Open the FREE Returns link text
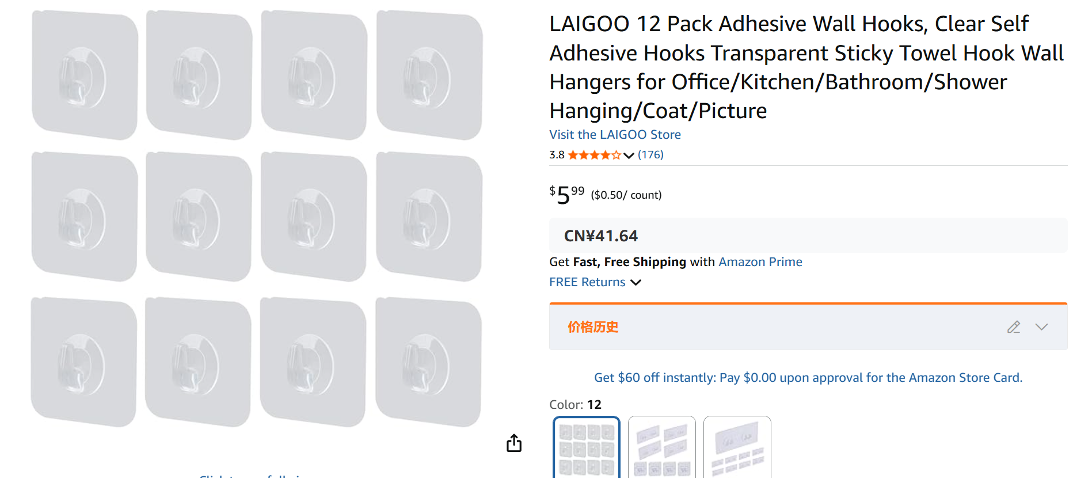Viewport: 1073px width, 478px height. [x=587, y=282]
